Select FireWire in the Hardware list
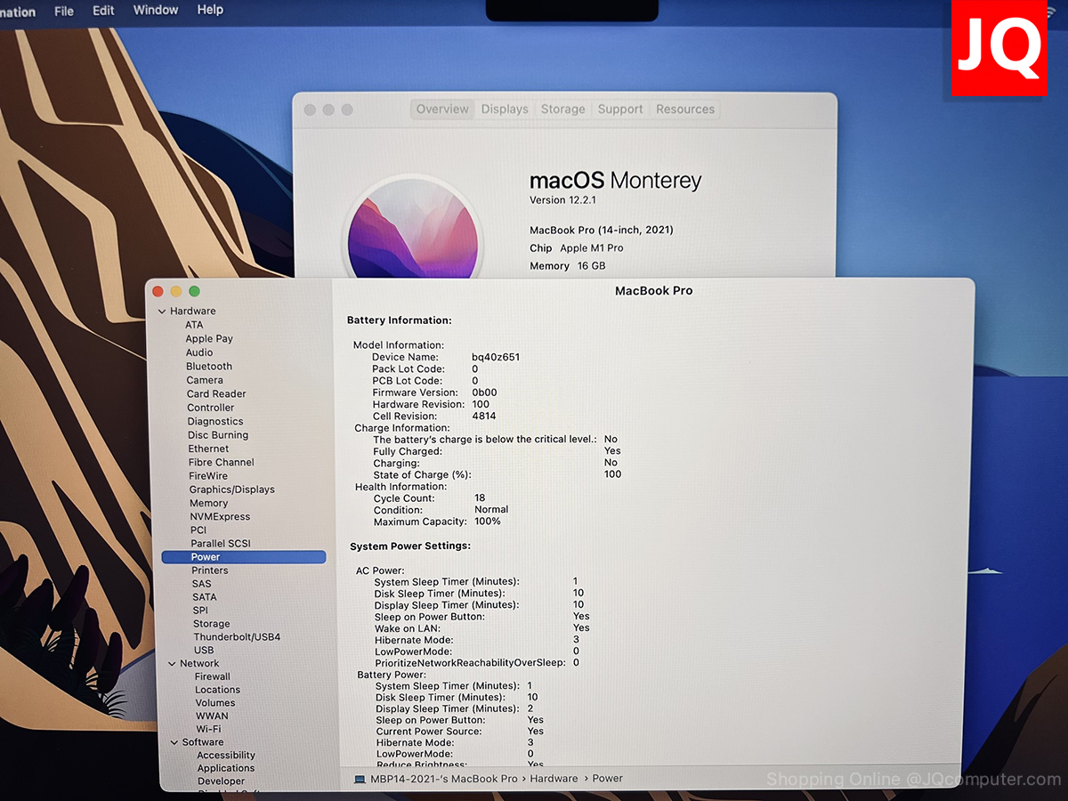 (x=208, y=476)
